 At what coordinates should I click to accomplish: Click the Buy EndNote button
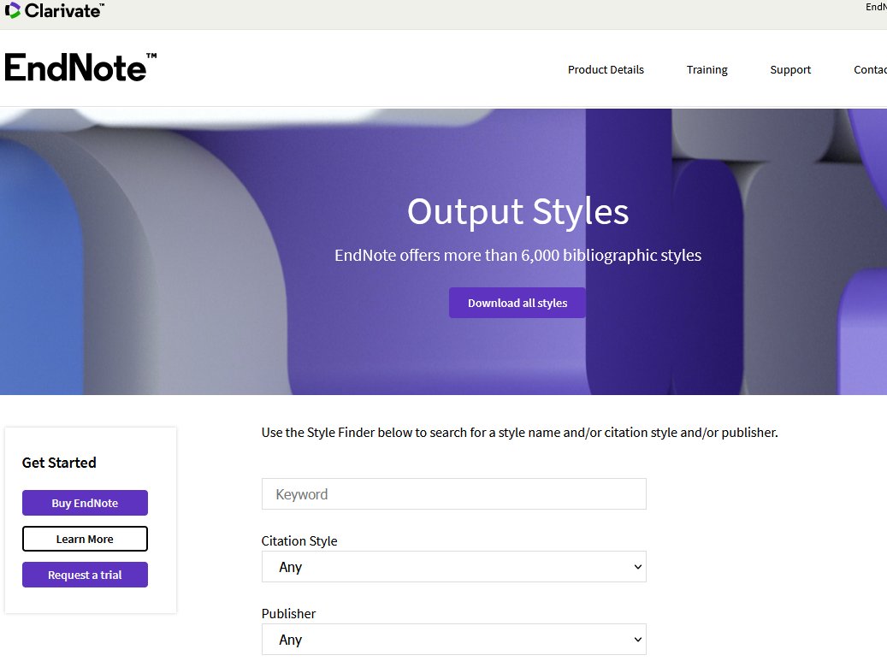click(85, 503)
